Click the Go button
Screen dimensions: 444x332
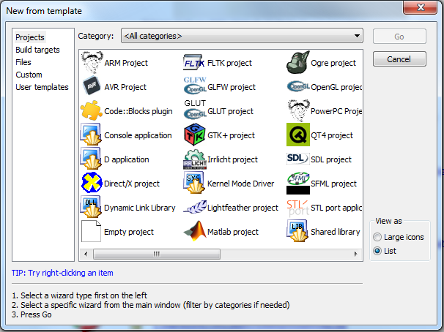[399, 37]
